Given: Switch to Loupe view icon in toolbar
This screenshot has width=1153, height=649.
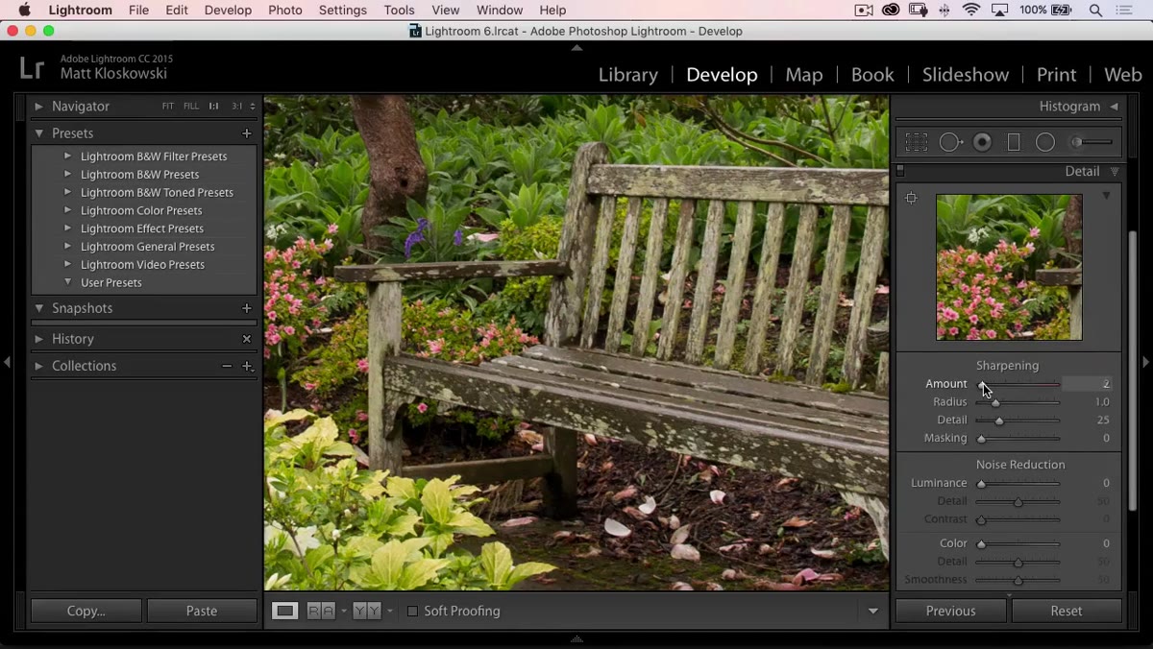Looking at the screenshot, I should (x=284, y=611).
